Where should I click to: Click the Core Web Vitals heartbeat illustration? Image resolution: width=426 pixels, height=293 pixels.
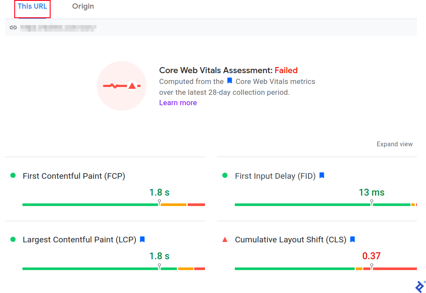(x=122, y=86)
